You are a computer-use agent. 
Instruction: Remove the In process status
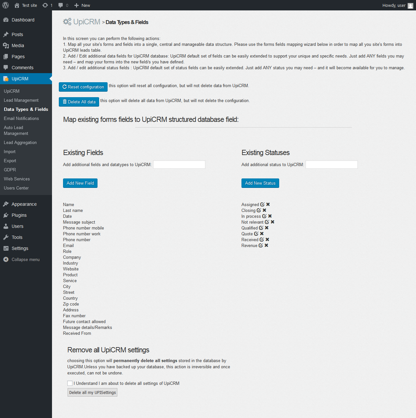pos(270,216)
